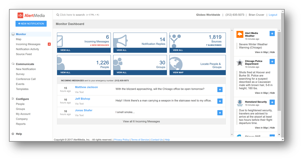Click the People silhouette tile icon
The width and height of the screenshot is (303, 160).
(61, 63)
